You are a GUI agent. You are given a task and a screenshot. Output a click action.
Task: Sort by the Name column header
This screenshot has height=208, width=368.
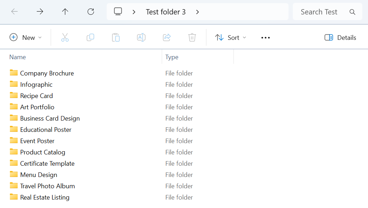coord(18,57)
